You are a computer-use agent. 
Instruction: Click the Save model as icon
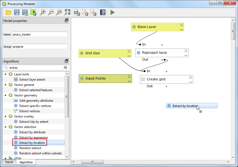click(25, 12)
